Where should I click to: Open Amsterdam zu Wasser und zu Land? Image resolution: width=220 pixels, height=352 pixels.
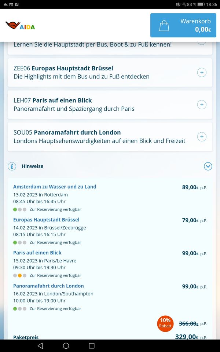coord(55,187)
